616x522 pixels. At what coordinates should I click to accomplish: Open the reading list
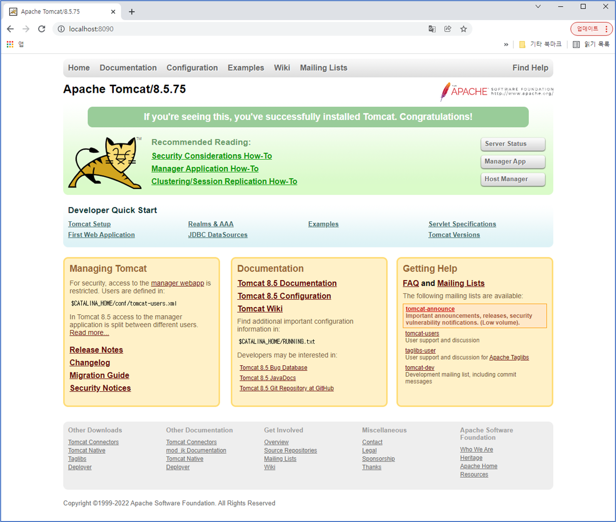[x=591, y=44]
